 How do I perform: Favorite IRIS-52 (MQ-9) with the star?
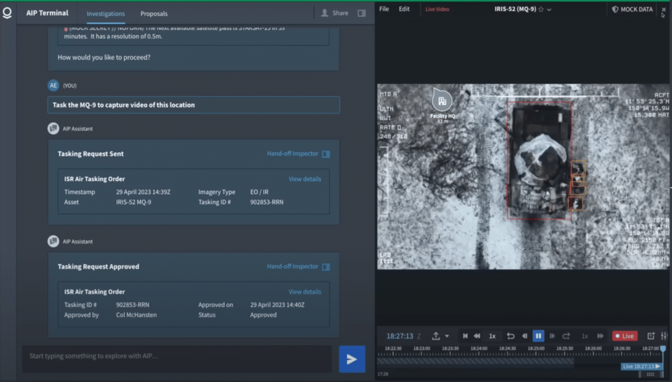point(541,10)
